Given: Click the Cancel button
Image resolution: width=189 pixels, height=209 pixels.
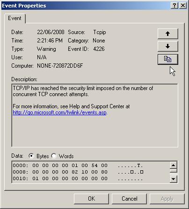Looking at the screenshot, I should point(130,199).
